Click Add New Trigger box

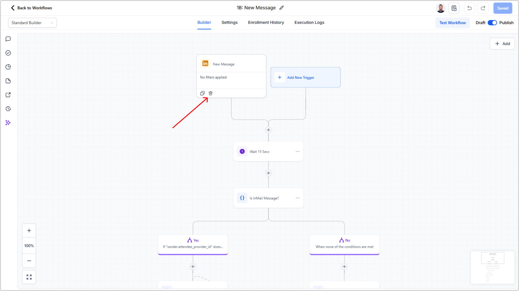click(306, 78)
